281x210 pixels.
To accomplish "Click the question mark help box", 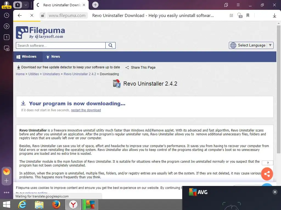I will click(x=268, y=163).
